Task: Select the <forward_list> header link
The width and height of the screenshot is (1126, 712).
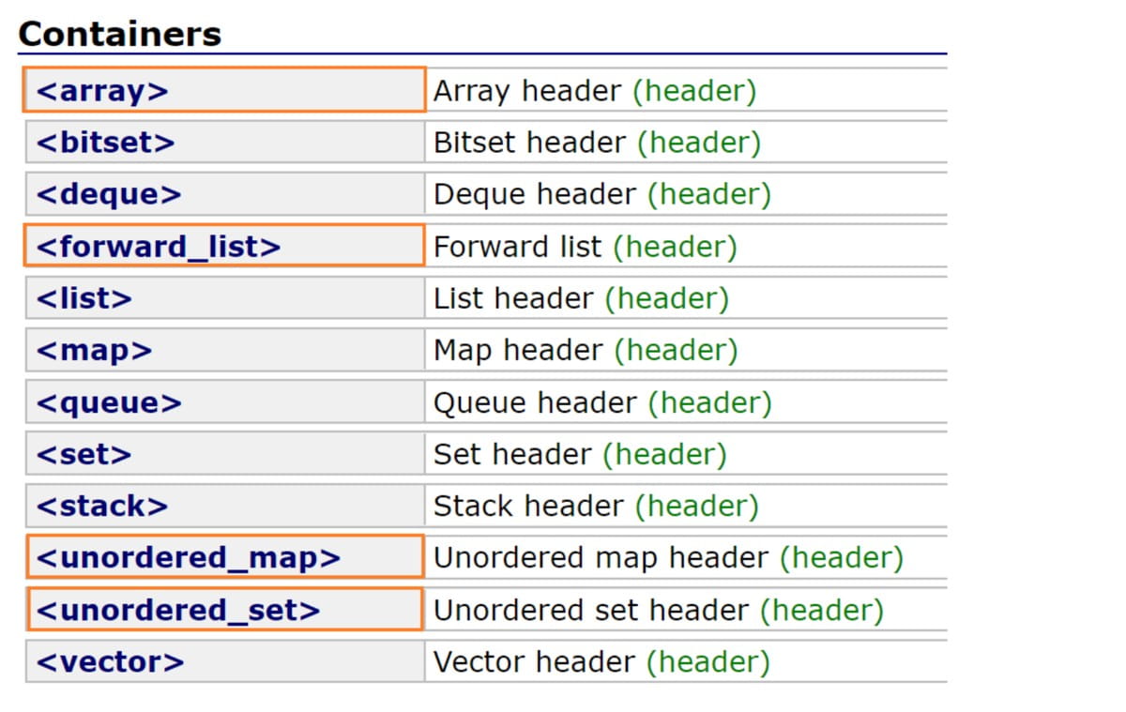Action: [159, 247]
